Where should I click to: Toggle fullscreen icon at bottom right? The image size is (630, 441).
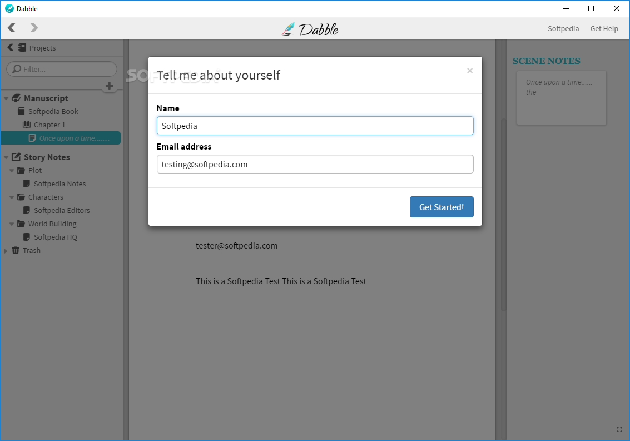point(619,429)
